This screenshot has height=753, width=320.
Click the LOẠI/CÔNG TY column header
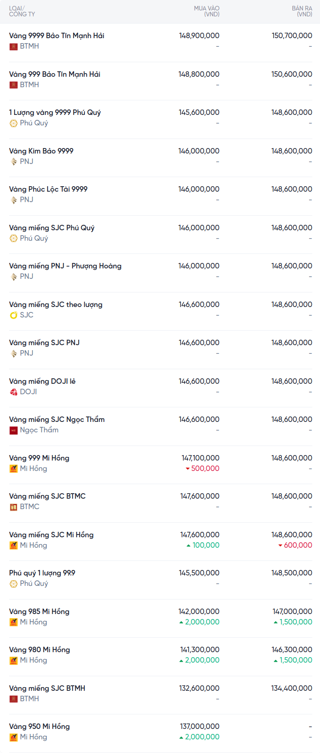tap(22, 11)
